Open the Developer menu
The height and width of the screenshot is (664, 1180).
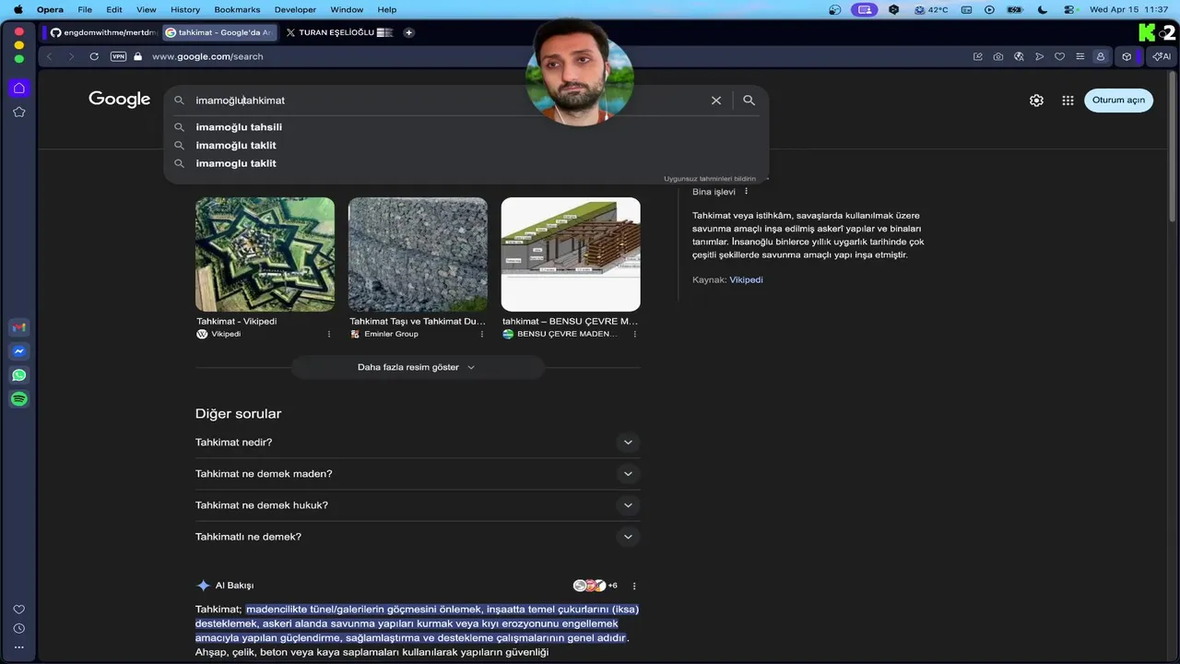[x=295, y=9]
